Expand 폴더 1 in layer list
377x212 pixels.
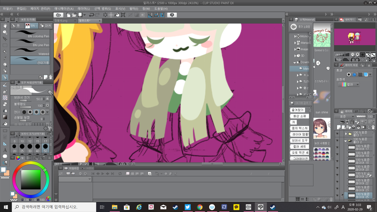tap(346, 133)
